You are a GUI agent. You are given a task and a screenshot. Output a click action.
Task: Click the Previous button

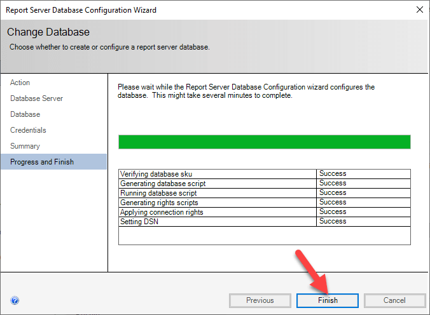pyautogui.click(x=260, y=300)
